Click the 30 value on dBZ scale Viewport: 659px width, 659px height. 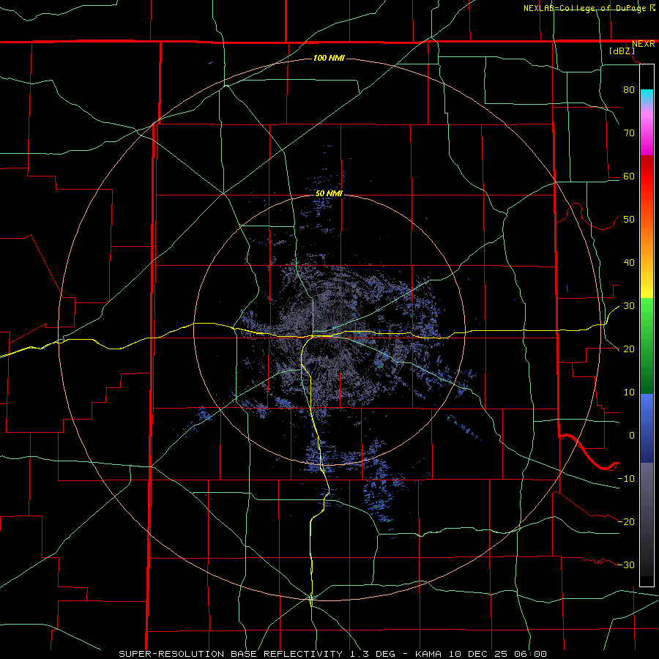[x=629, y=306]
